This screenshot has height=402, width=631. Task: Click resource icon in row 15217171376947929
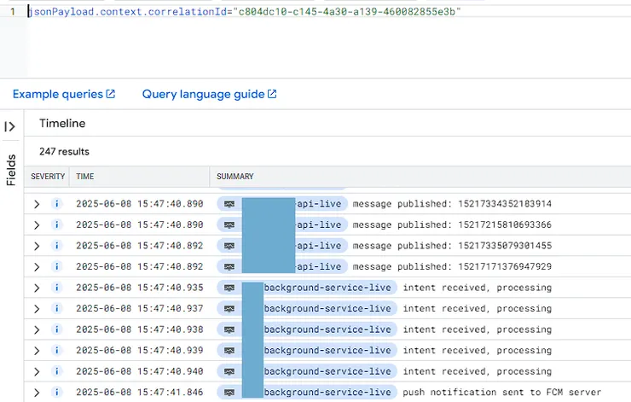tap(229, 266)
